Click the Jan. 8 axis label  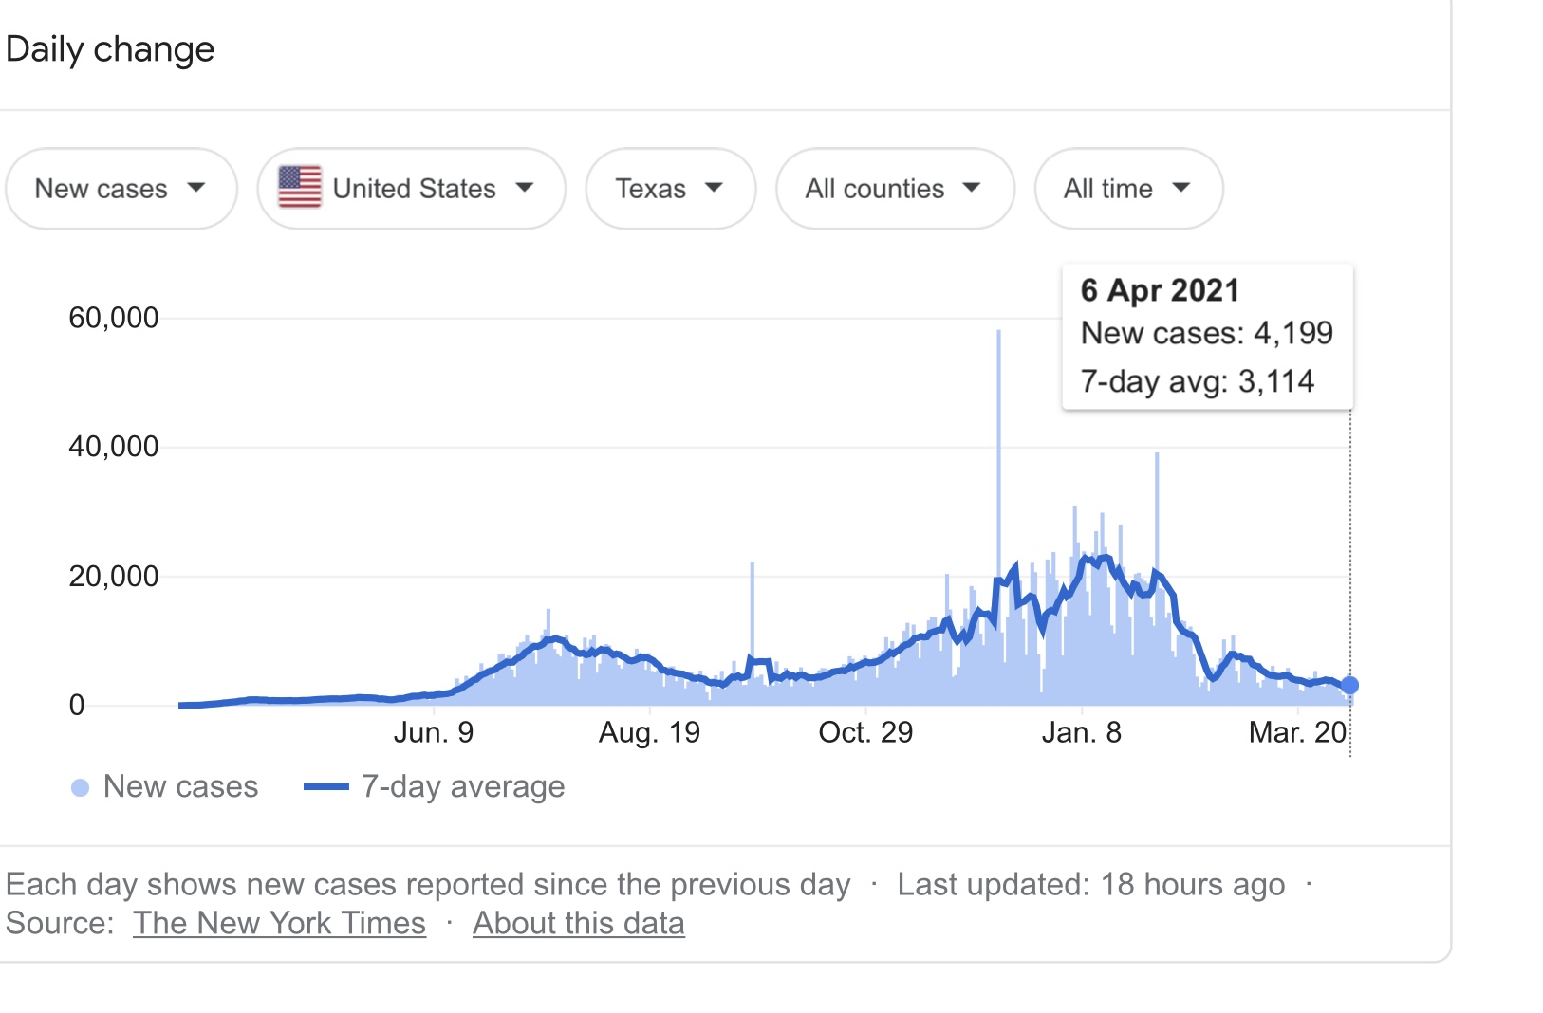(1081, 732)
